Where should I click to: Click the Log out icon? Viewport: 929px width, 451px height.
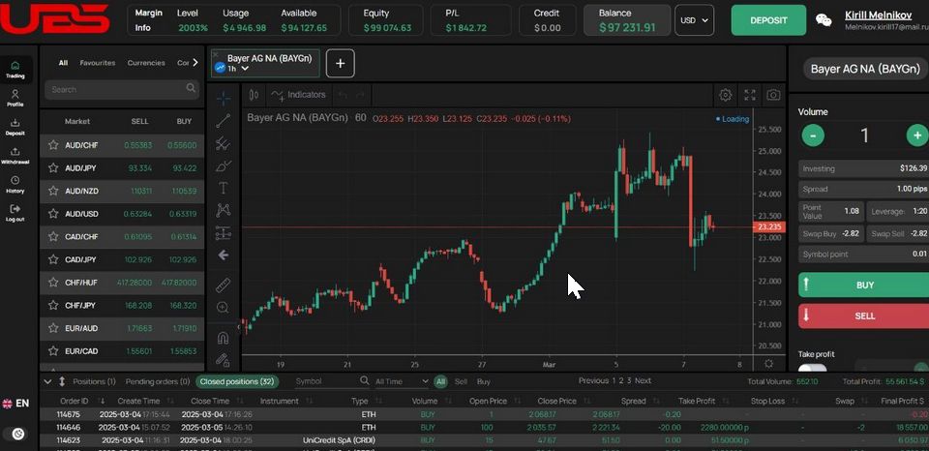coord(15,213)
